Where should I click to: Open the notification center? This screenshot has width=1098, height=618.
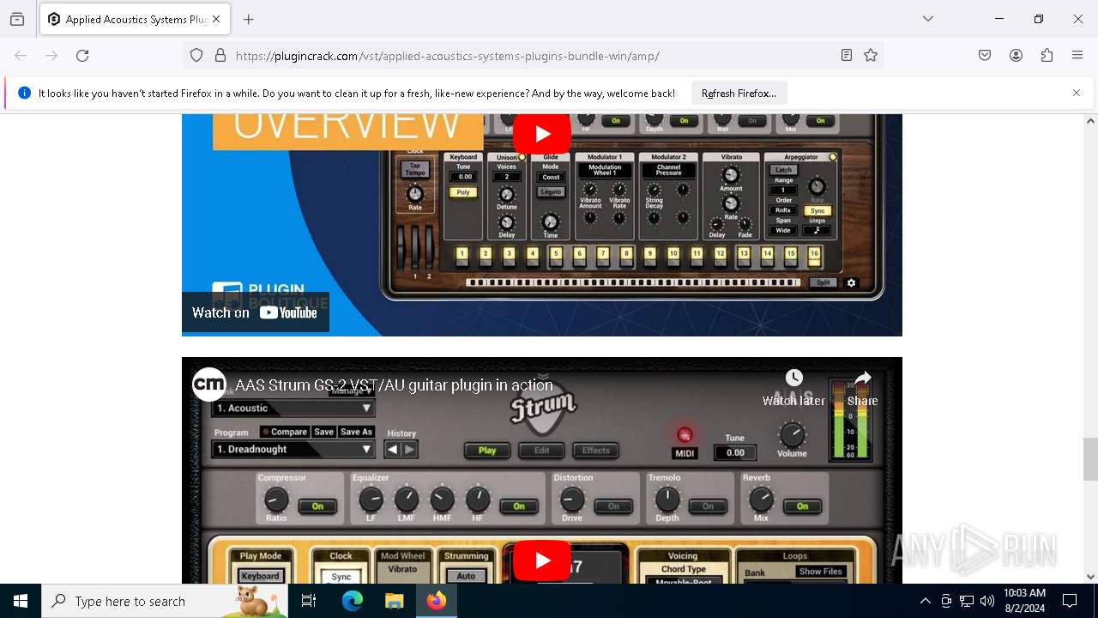(x=1070, y=601)
